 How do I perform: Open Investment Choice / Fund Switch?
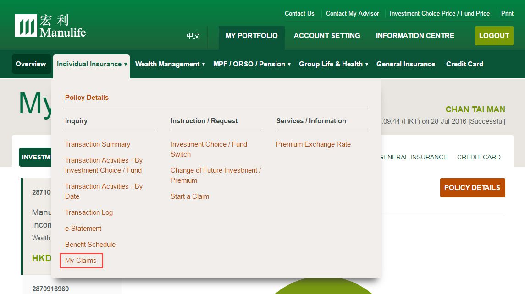(x=209, y=149)
